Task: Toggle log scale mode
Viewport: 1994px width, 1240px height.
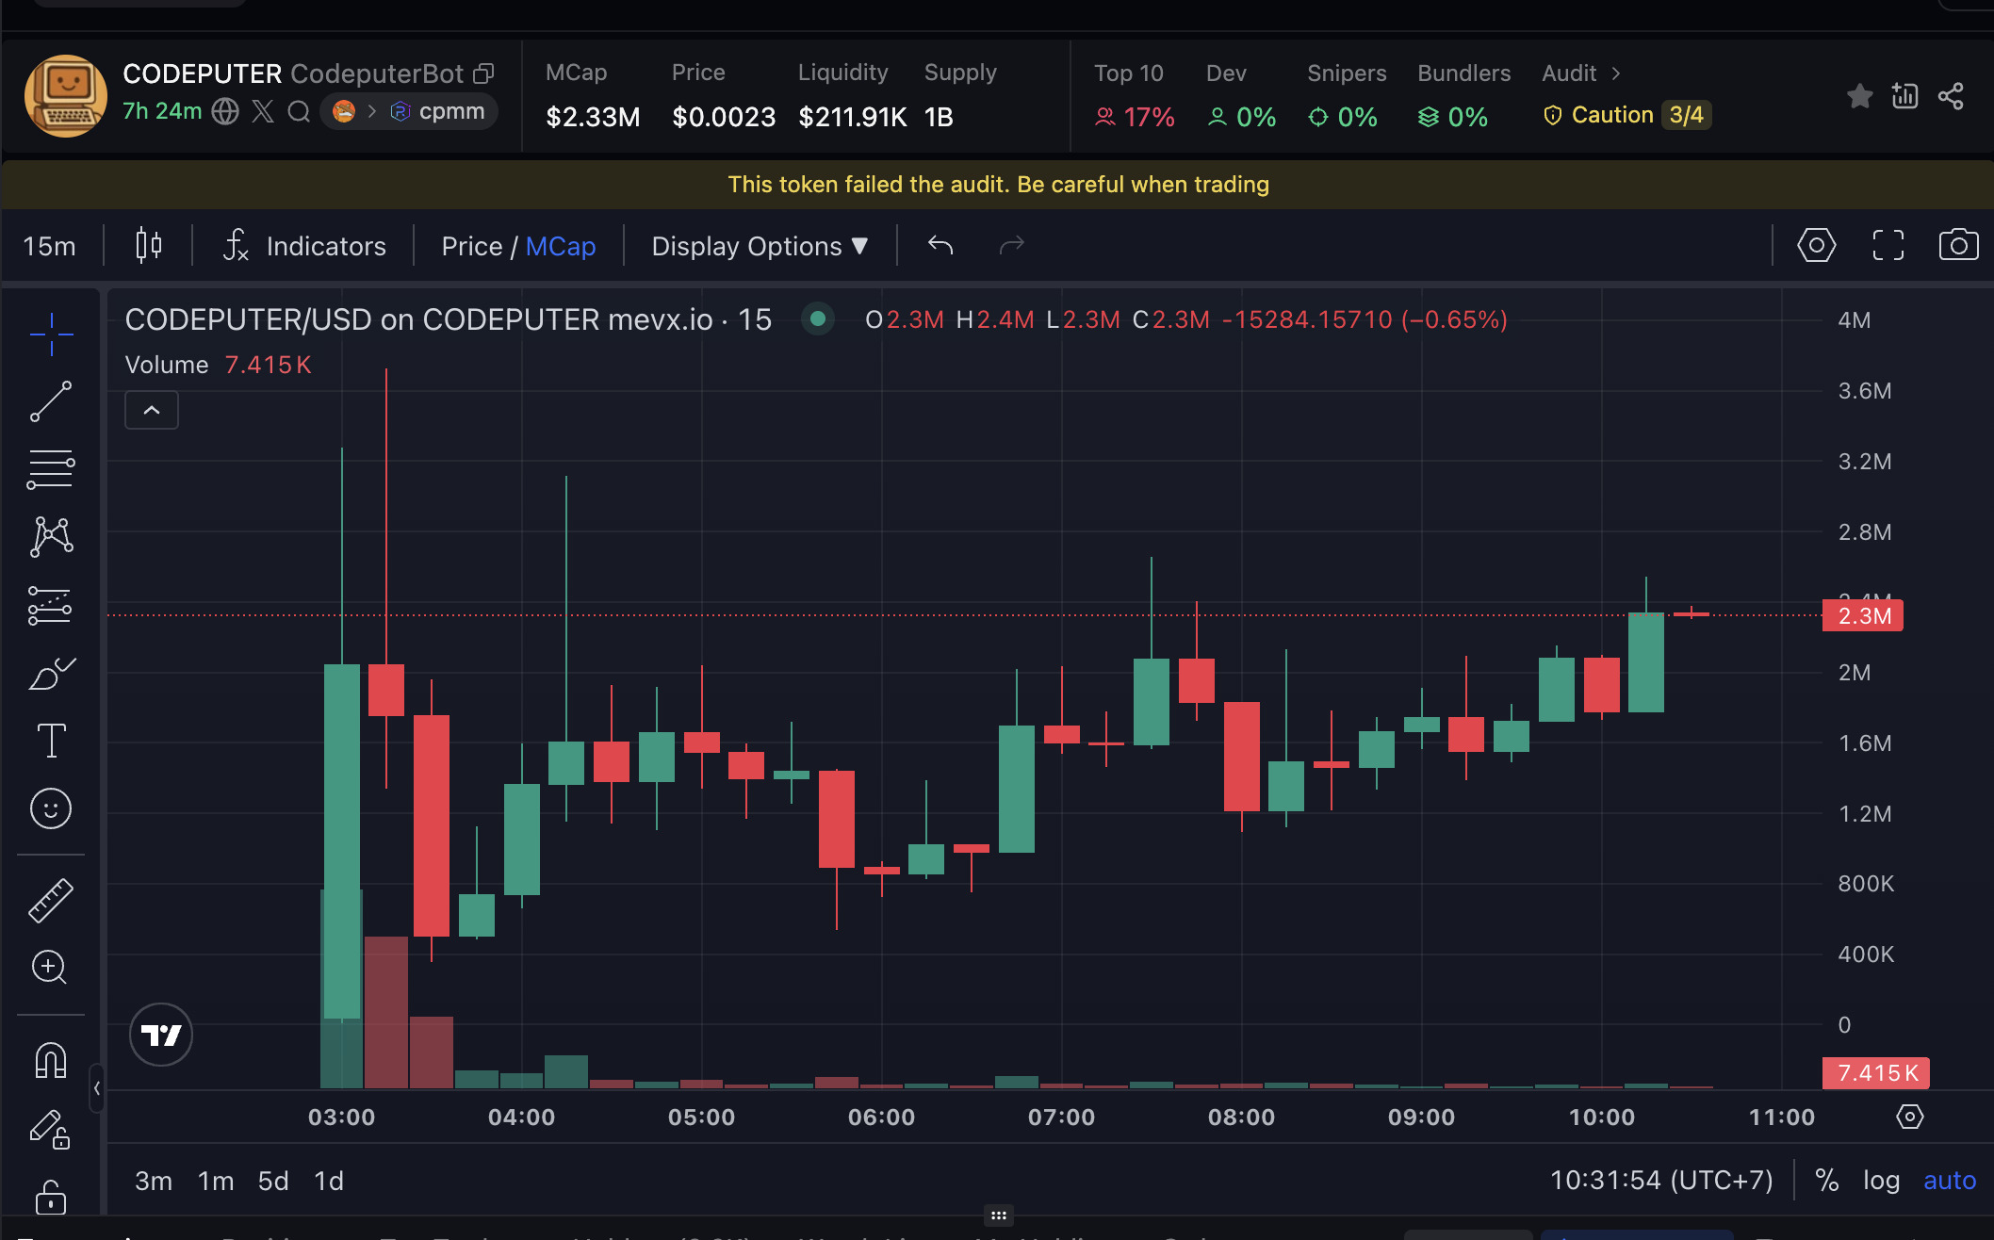Action: tap(1881, 1181)
